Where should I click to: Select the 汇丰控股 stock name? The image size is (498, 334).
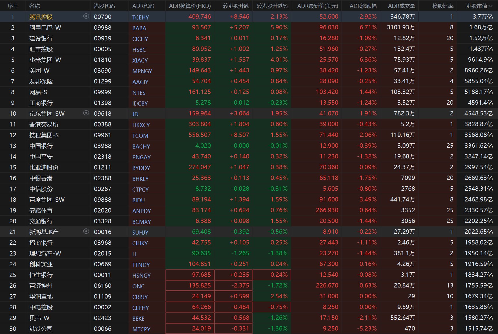pos(41,49)
